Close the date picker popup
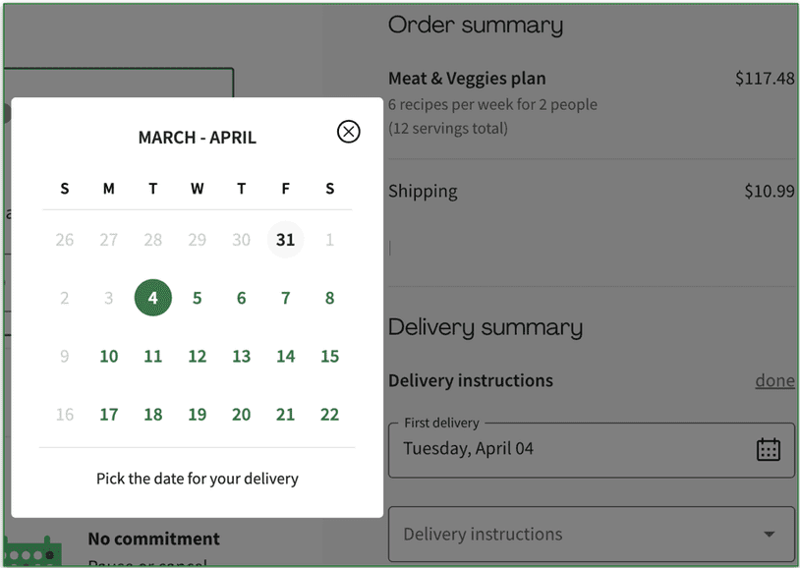This screenshot has height=568, width=800. coord(348,131)
